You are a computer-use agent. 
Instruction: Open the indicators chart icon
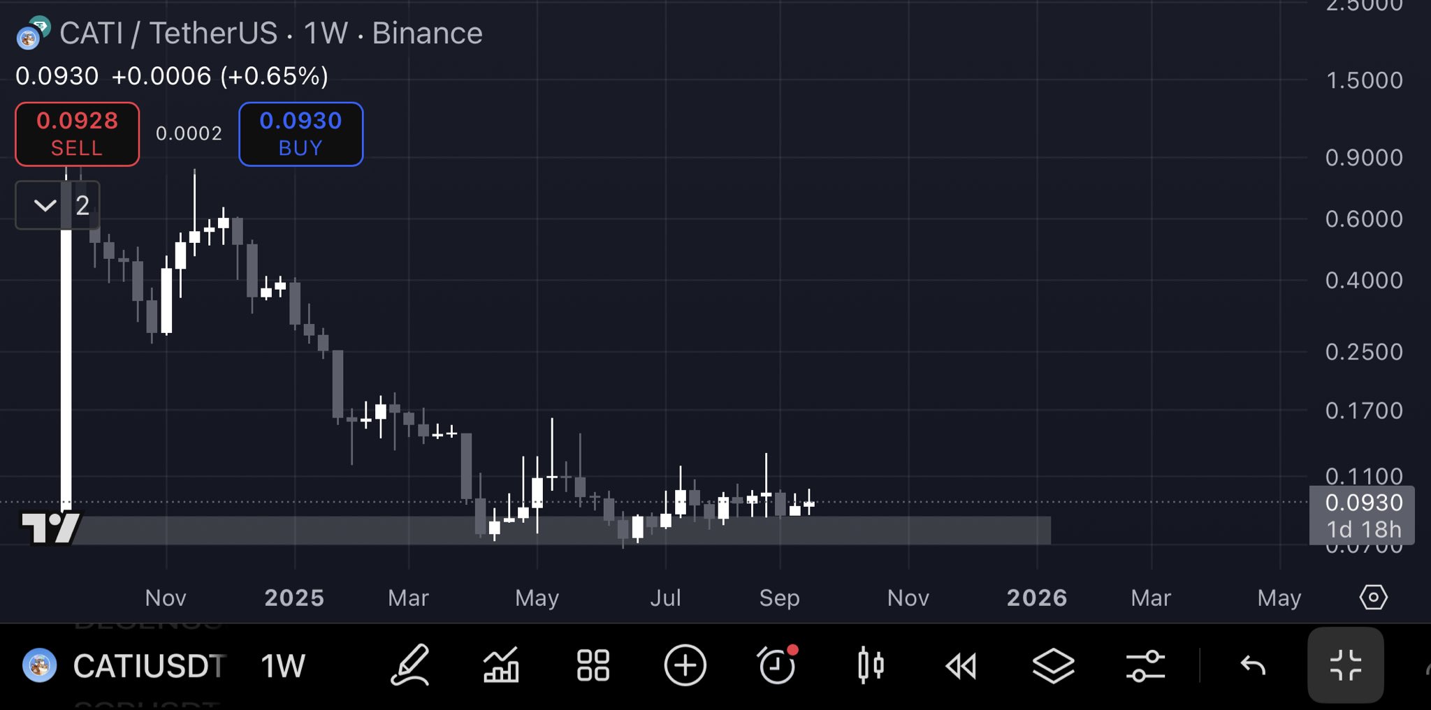point(501,665)
